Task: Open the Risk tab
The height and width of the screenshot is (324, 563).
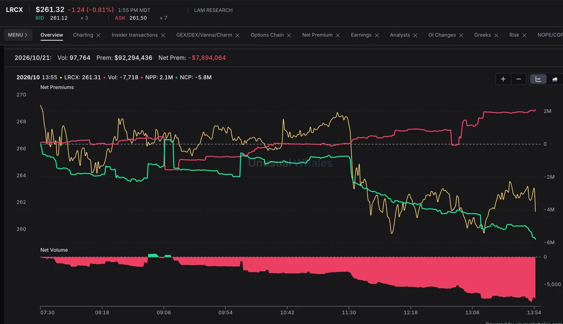Action: point(514,35)
